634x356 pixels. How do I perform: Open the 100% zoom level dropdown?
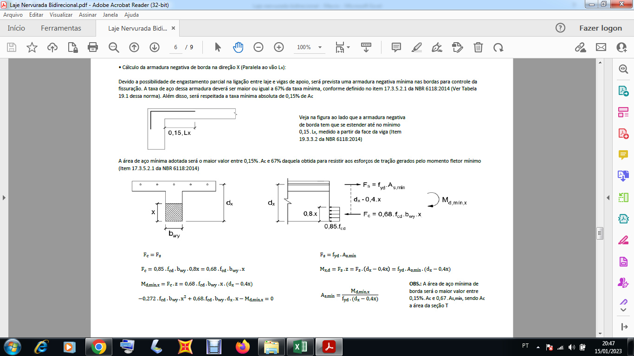(x=310, y=47)
